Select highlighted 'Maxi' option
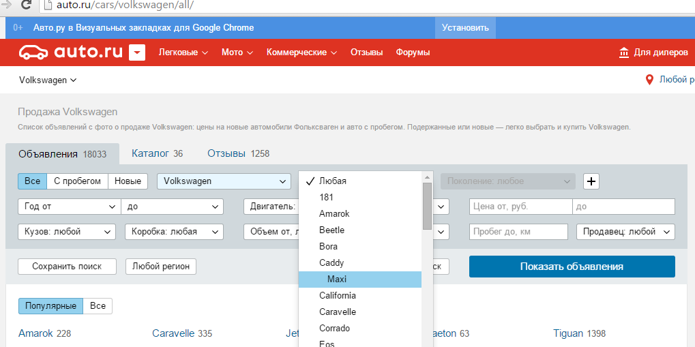This screenshot has width=695, height=347. 360,280
